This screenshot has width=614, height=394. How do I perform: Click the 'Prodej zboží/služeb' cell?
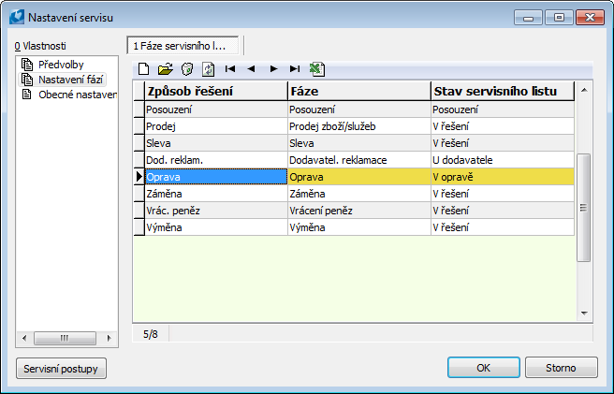[359, 126]
